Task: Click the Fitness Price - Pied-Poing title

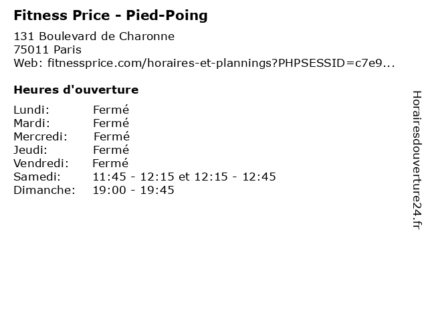Action: pyautogui.click(x=110, y=15)
